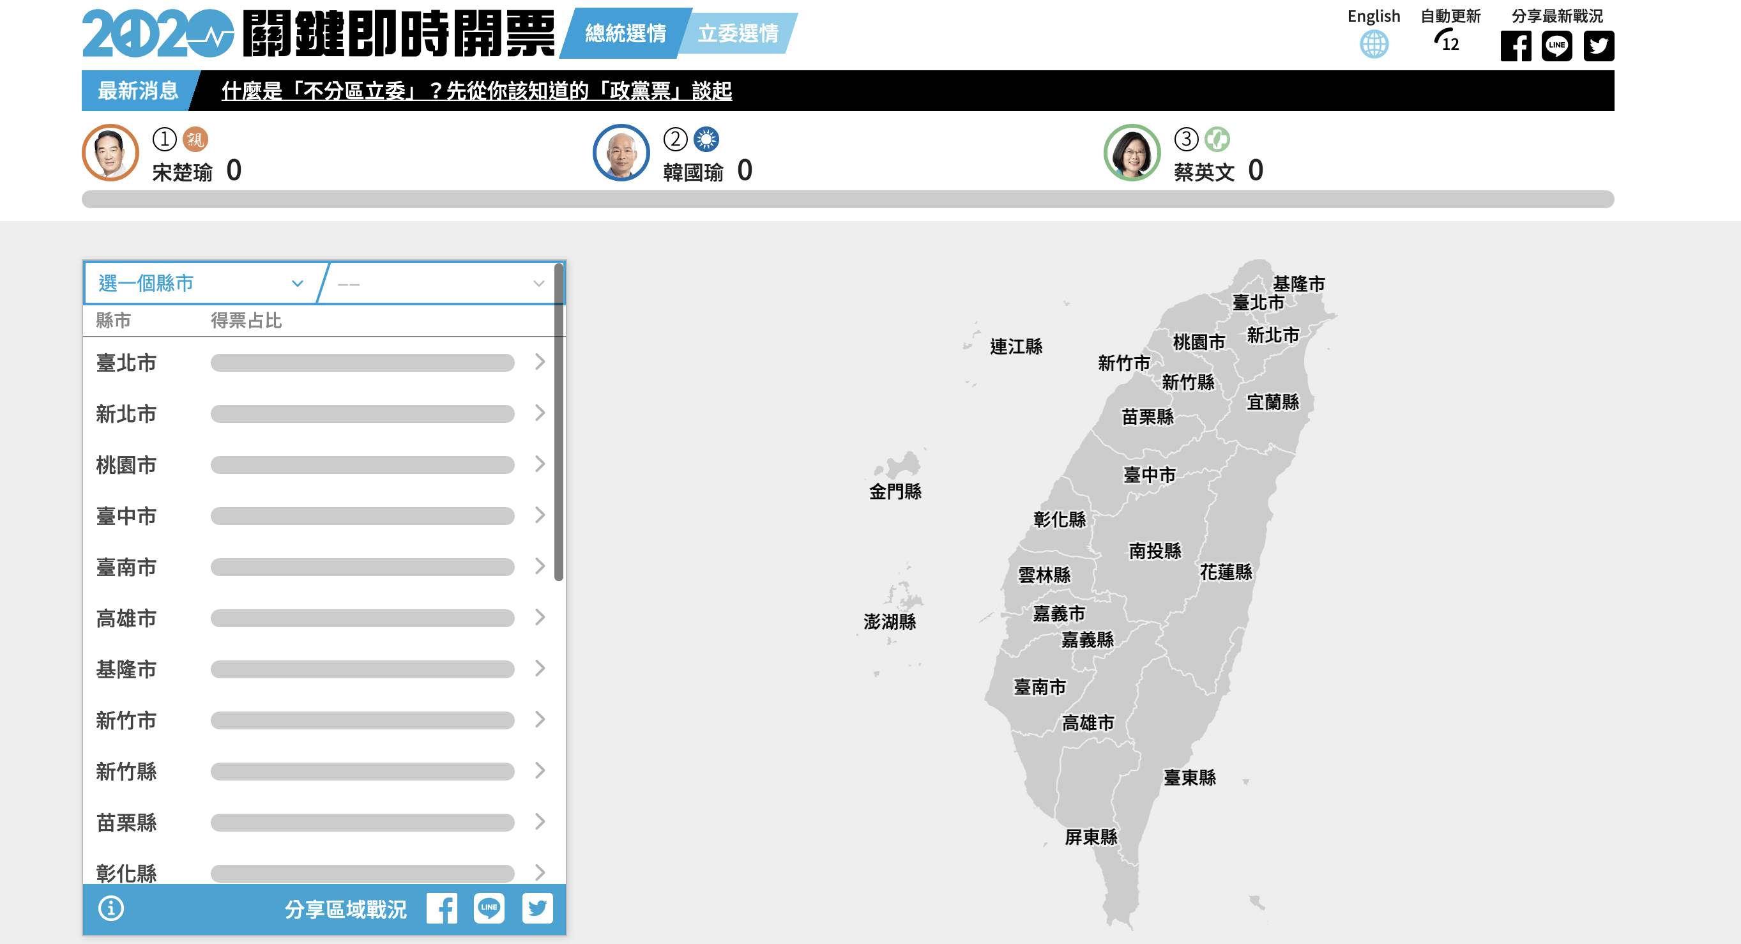Open the news headline about 不分區立委

pyautogui.click(x=476, y=91)
